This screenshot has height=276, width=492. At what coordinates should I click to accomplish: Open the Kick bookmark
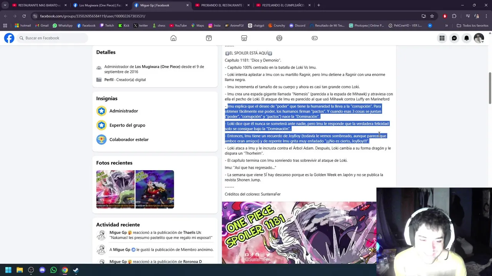(x=123, y=26)
